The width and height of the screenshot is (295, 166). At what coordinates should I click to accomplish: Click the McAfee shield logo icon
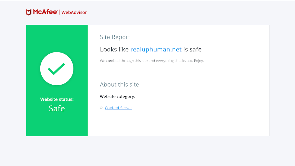(x=29, y=12)
